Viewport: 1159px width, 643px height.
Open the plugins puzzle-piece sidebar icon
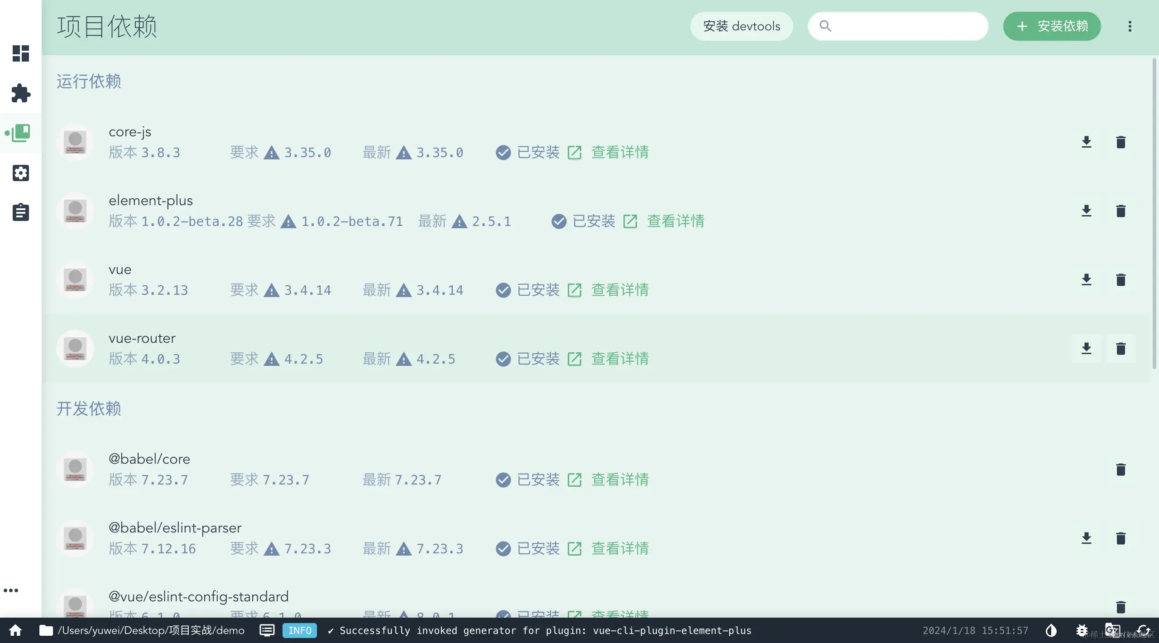[21, 93]
